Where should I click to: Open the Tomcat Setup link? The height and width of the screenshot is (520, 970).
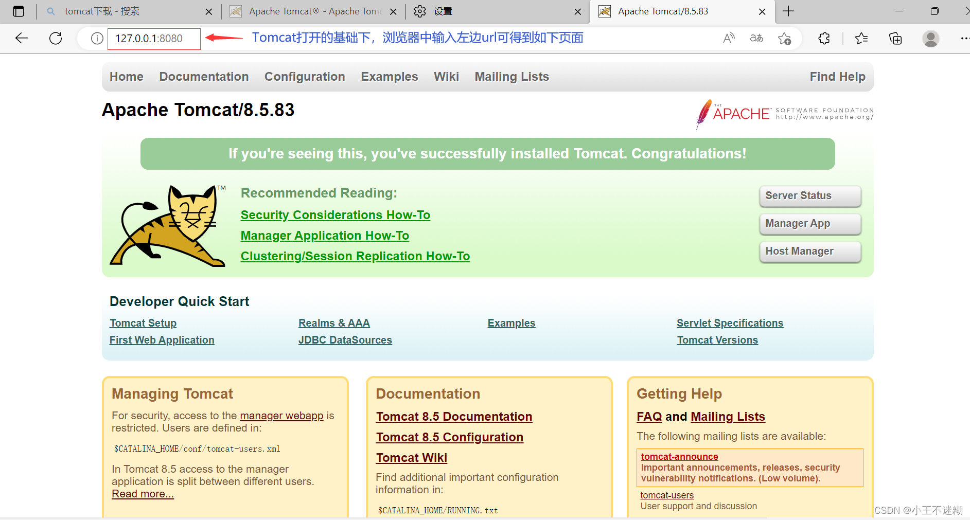tap(143, 323)
